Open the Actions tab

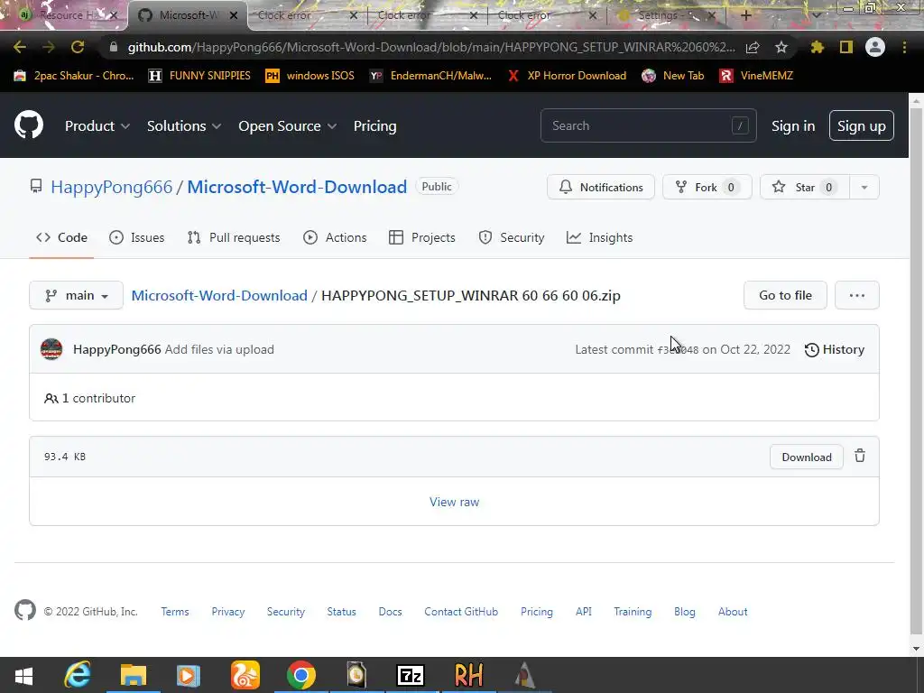coord(335,237)
